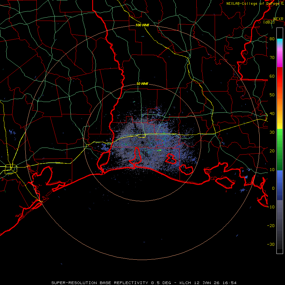Click the 40 value on the dBZ scale
This screenshot has height=285, width=285.
click(272, 114)
